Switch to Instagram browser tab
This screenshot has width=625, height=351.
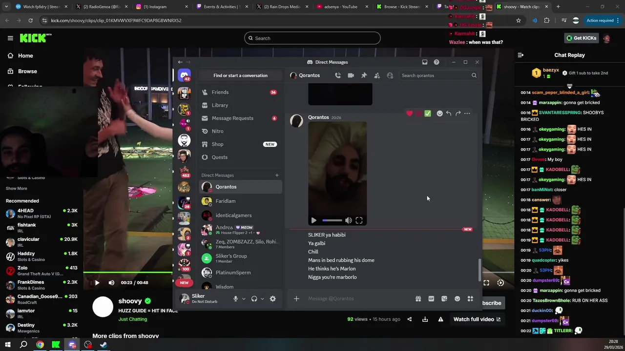162,7
